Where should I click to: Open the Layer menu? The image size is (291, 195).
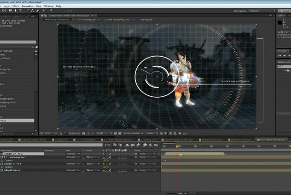[7, 6]
